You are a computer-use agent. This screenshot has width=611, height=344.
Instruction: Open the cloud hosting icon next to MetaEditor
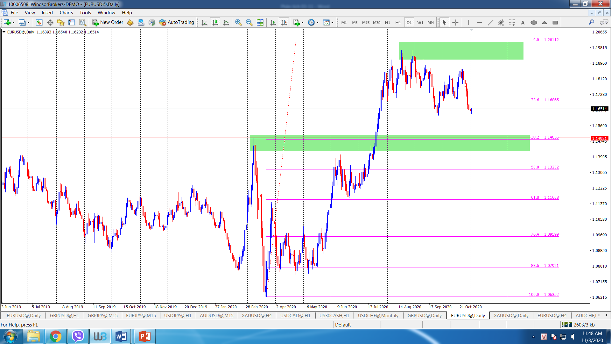coord(141,22)
